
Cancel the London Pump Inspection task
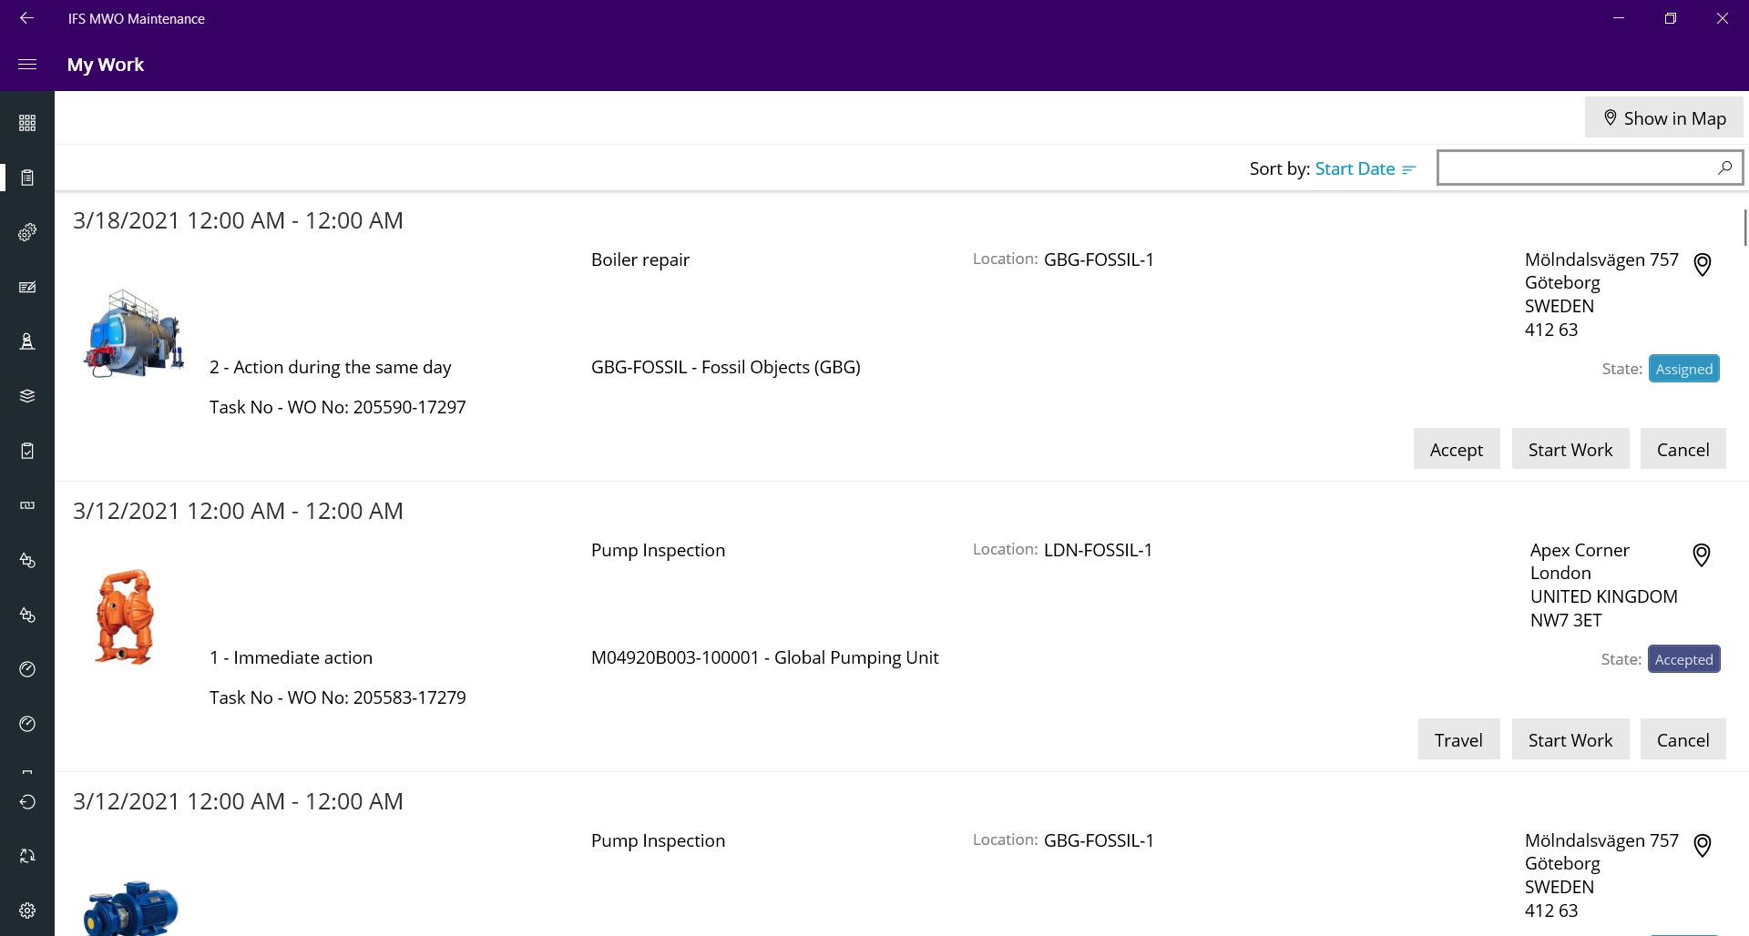(1683, 739)
